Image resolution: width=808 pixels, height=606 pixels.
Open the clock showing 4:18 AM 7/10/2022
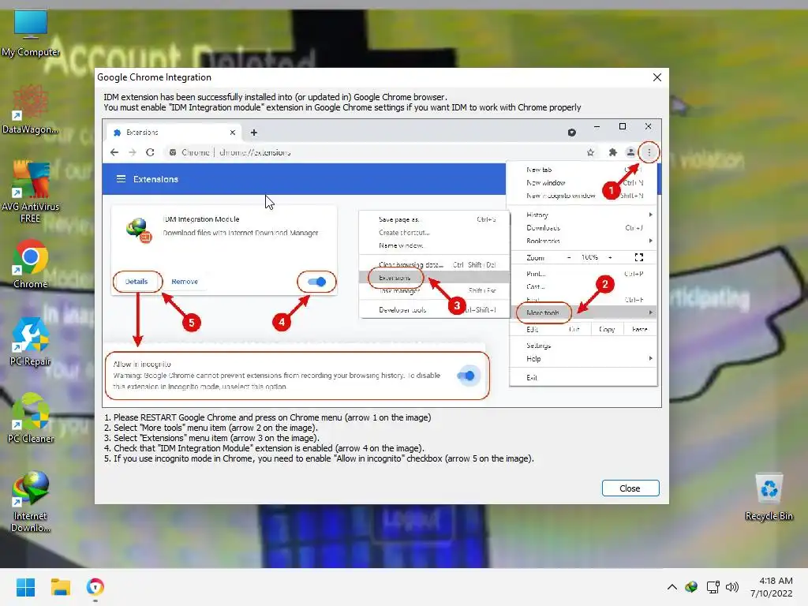pos(772,587)
